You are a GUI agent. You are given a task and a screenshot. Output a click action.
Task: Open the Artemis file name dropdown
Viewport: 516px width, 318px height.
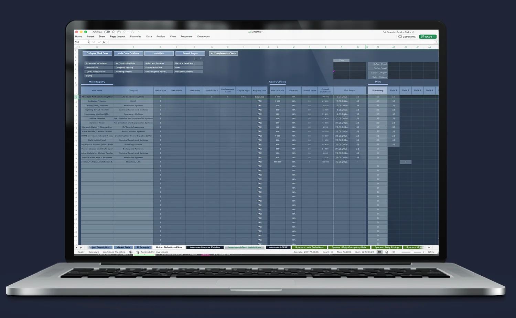click(x=256, y=32)
